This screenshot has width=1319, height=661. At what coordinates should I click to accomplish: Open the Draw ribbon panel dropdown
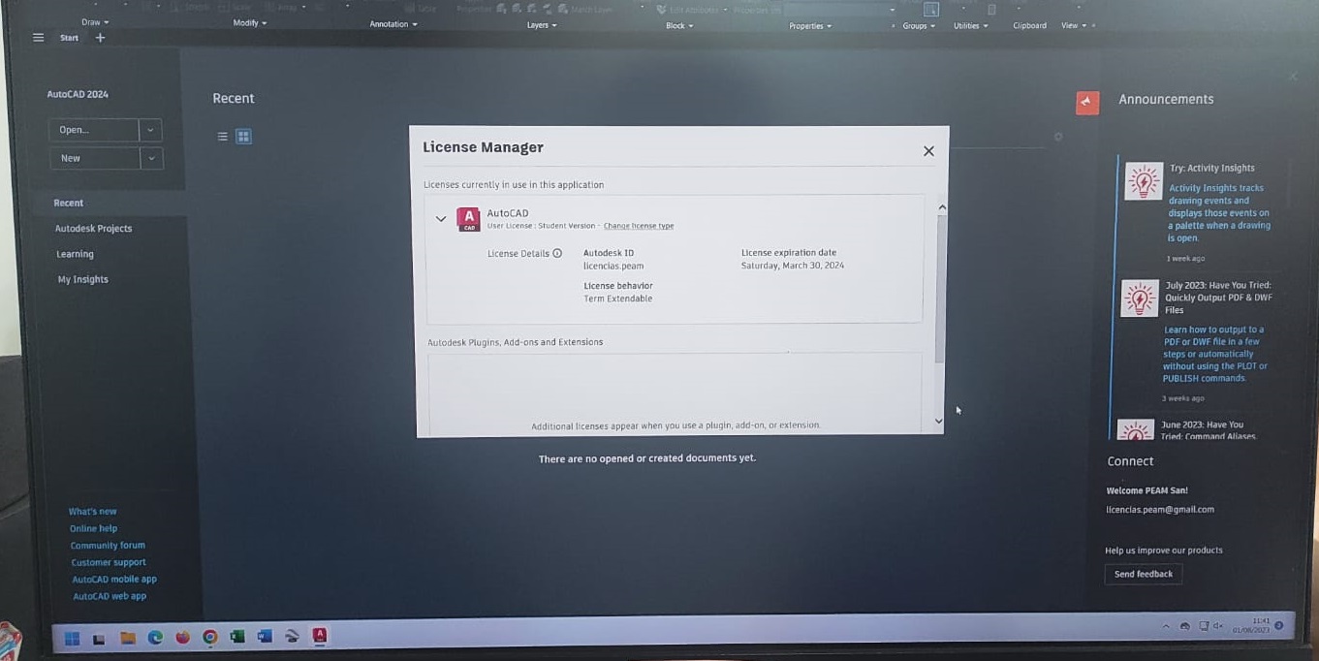(x=95, y=21)
